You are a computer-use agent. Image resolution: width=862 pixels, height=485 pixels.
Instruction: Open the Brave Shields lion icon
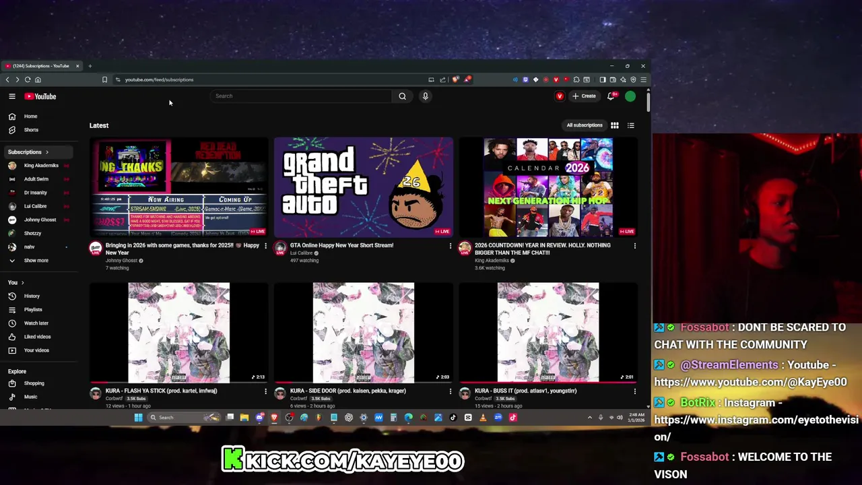point(455,79)
